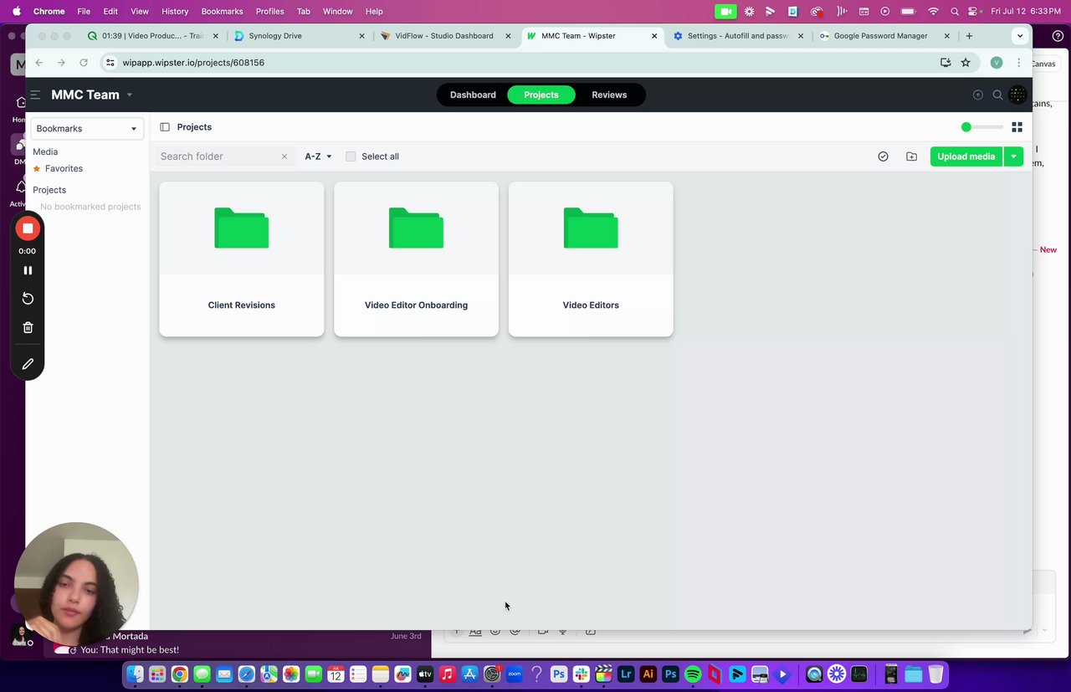
Task: Open the drawing pen tool in recorder
Action: (x=28, y=364)
